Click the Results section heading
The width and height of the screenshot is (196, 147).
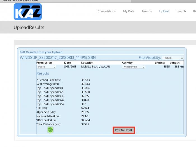pyautogui.click(x=43, y=73)
